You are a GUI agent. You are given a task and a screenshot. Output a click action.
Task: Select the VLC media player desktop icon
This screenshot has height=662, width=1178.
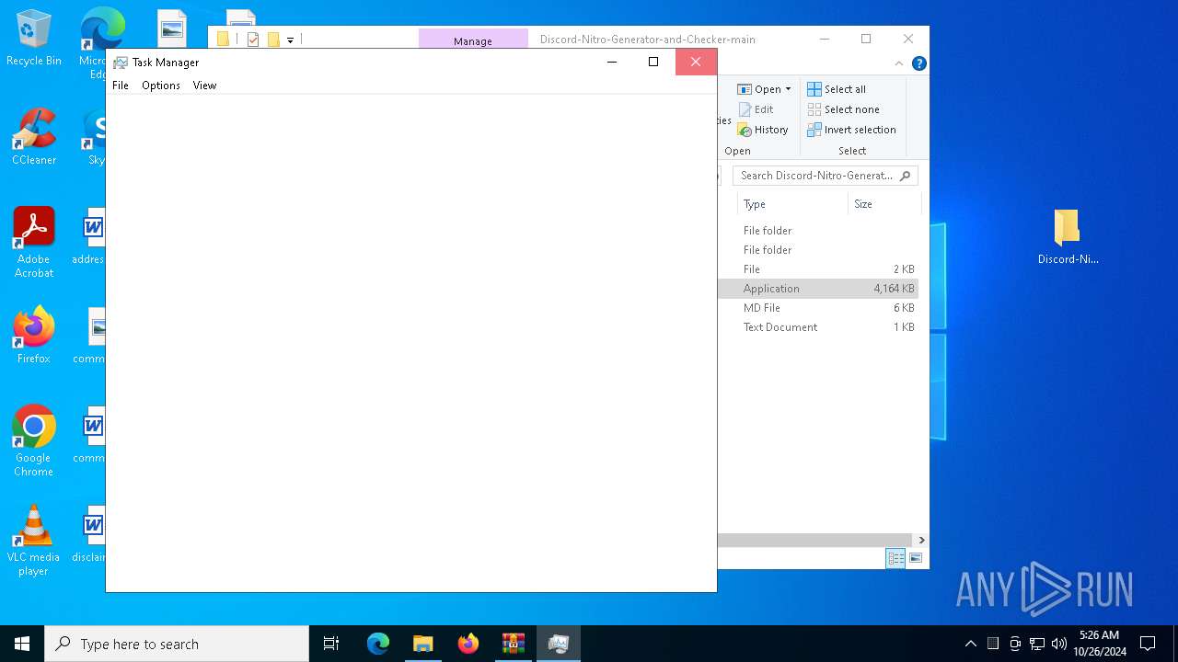[34, 541]
